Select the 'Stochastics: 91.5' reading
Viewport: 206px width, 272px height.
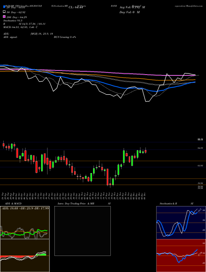pyautogui.click(x=13, y=21)
